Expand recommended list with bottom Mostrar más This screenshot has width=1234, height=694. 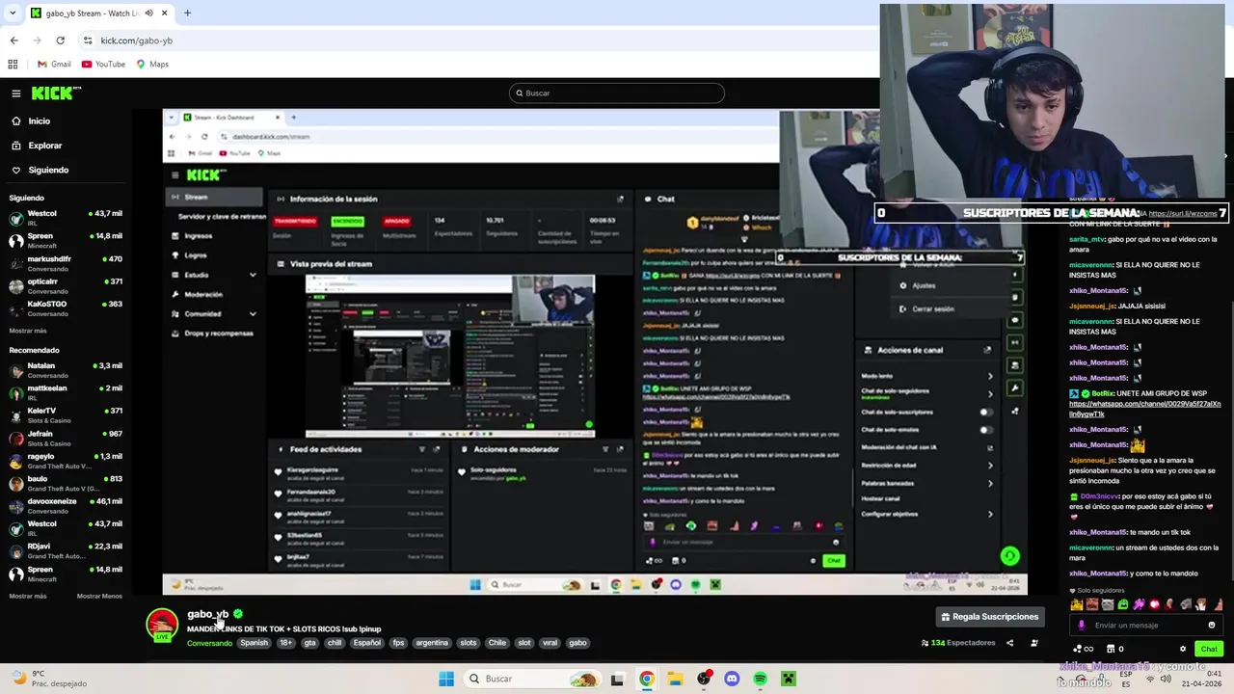(27, 596)
